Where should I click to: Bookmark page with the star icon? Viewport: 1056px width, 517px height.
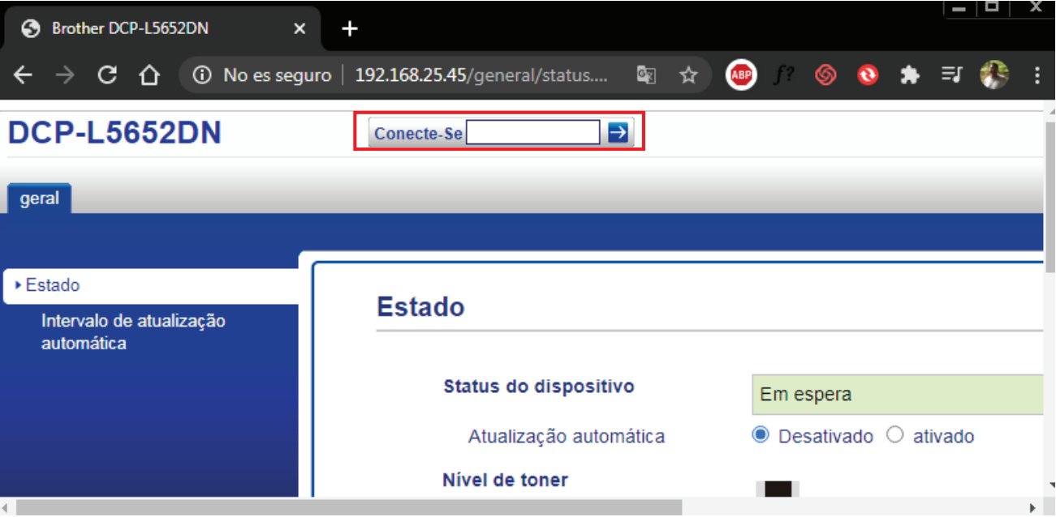[688, 75]
